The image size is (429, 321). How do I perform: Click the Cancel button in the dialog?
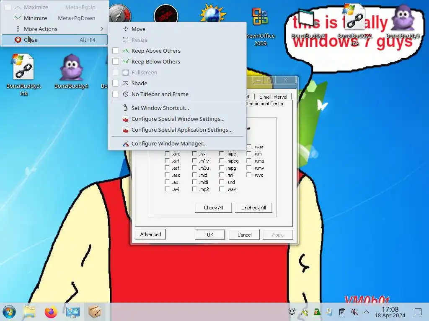point(244,235)
